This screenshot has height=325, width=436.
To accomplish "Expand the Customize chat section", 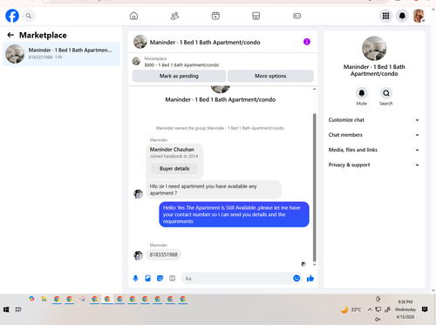I will pyautogui.click(x=374, y=120).
